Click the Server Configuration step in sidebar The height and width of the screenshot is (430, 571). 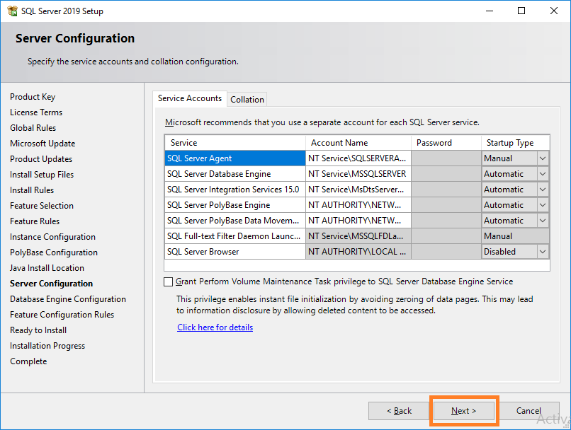51,284
